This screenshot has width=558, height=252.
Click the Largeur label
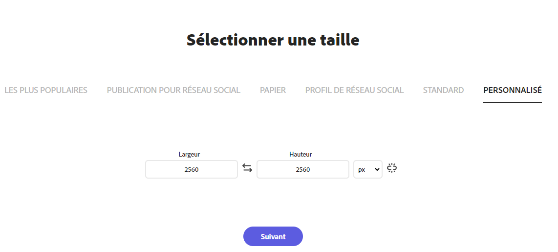pyautogui.click(x=189, y=154)
